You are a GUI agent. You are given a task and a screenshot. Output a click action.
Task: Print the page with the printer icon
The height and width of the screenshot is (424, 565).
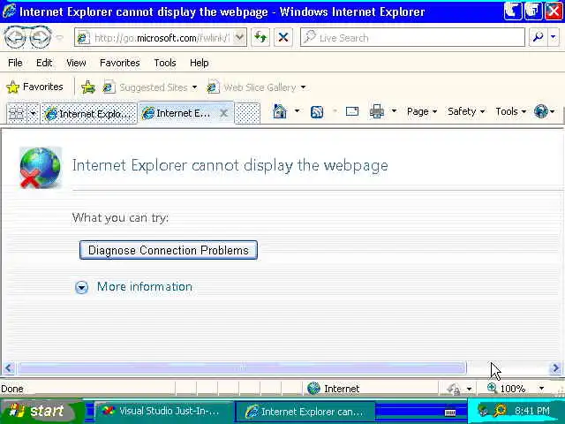pyautogui.click(x=377, y=111)
